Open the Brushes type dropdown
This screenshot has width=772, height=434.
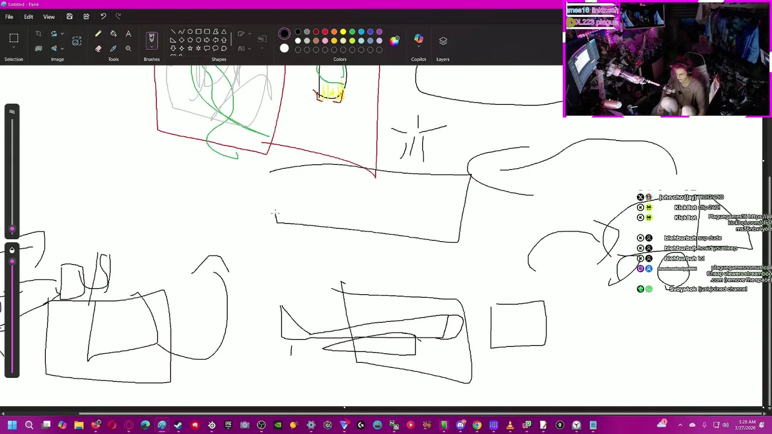[x=151, y=46]
